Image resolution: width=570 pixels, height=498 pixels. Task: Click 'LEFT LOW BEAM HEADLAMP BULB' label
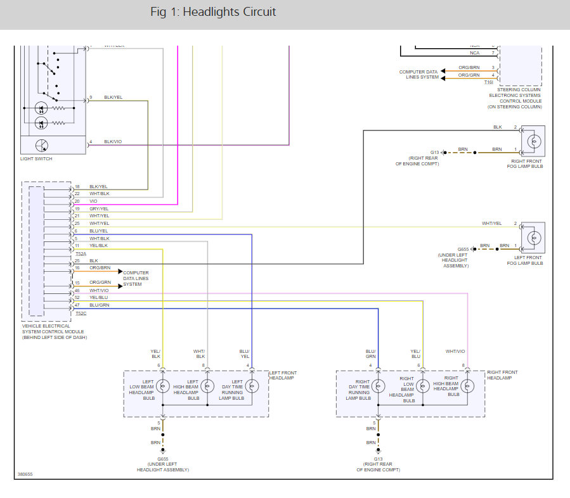pos(142,390)
